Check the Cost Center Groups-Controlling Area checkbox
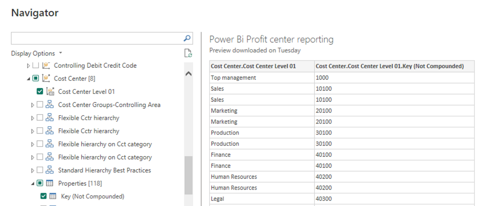The width and height of the screenshot is (481, 206). 40,105
